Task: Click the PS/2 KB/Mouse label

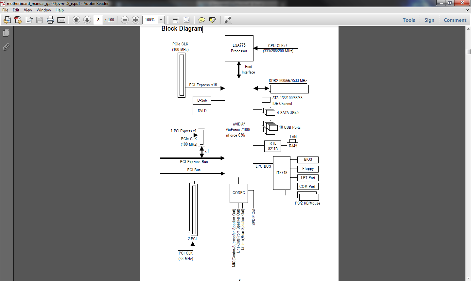Action: click(x=307, y=203)
